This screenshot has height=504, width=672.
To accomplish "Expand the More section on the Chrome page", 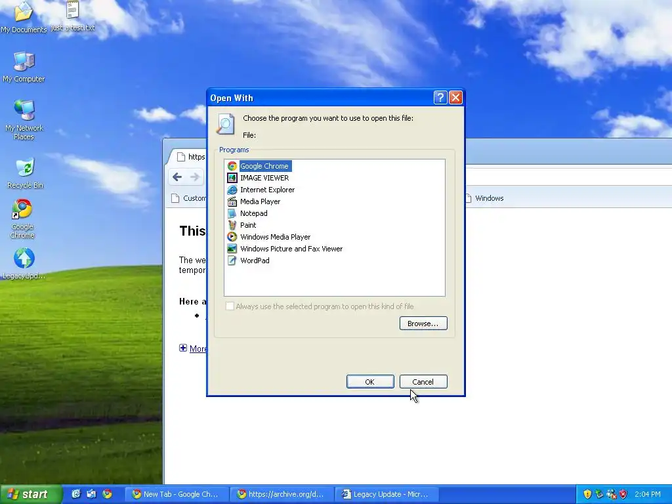I will click(x=183, y=348).
